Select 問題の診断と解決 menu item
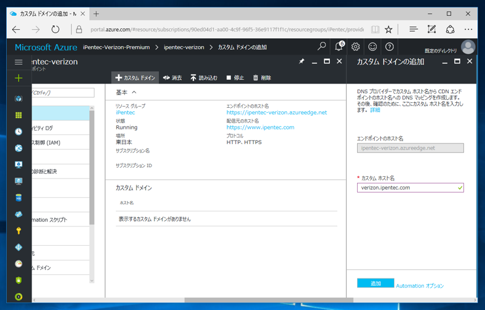Image resolution: width=485 pixels, height=310 pixels. coord(61,171)
